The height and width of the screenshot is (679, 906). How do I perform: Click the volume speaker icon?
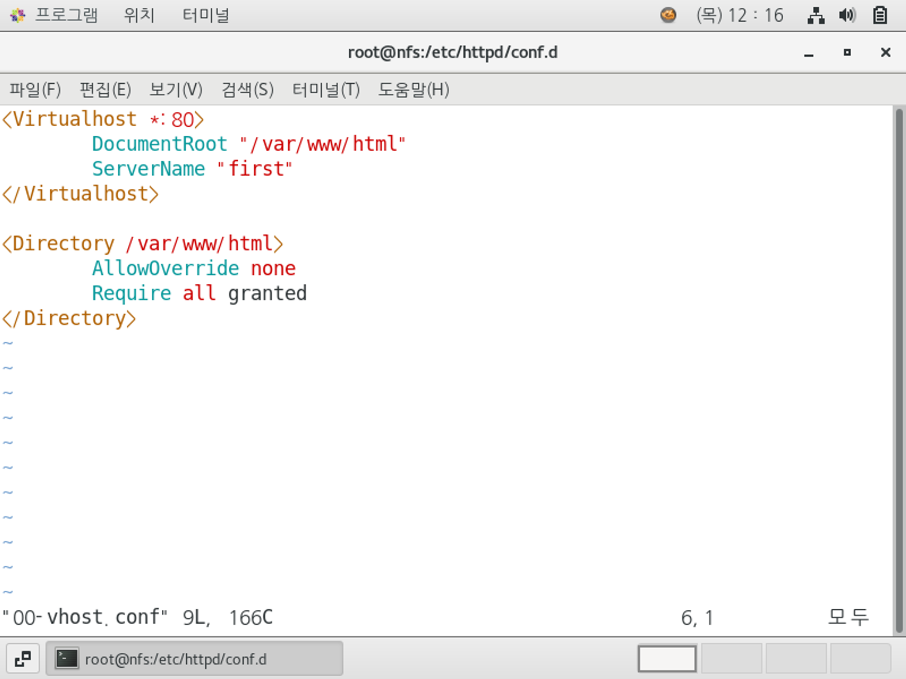(x=847, y=15)
